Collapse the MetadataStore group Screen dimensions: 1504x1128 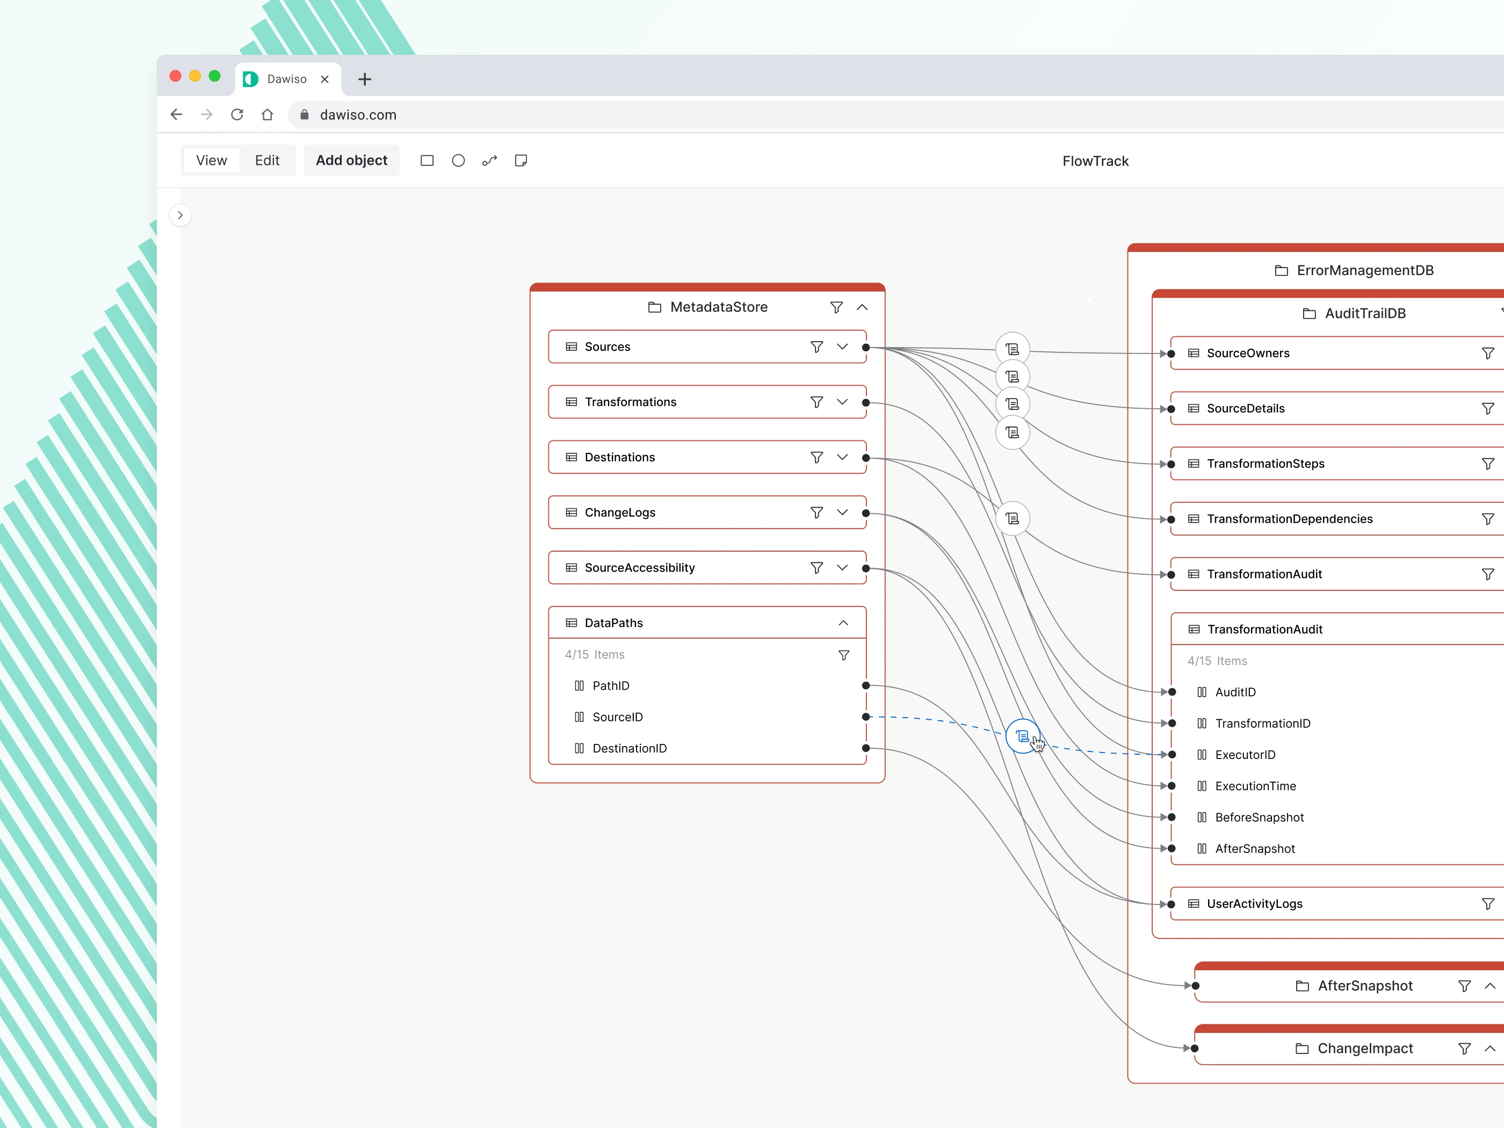coord(862,307)
